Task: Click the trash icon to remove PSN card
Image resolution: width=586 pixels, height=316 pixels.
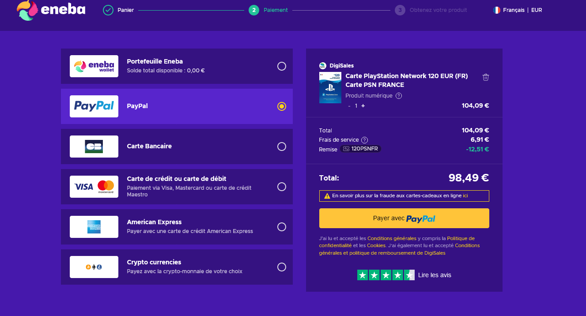Action: [x=486, y=77]
